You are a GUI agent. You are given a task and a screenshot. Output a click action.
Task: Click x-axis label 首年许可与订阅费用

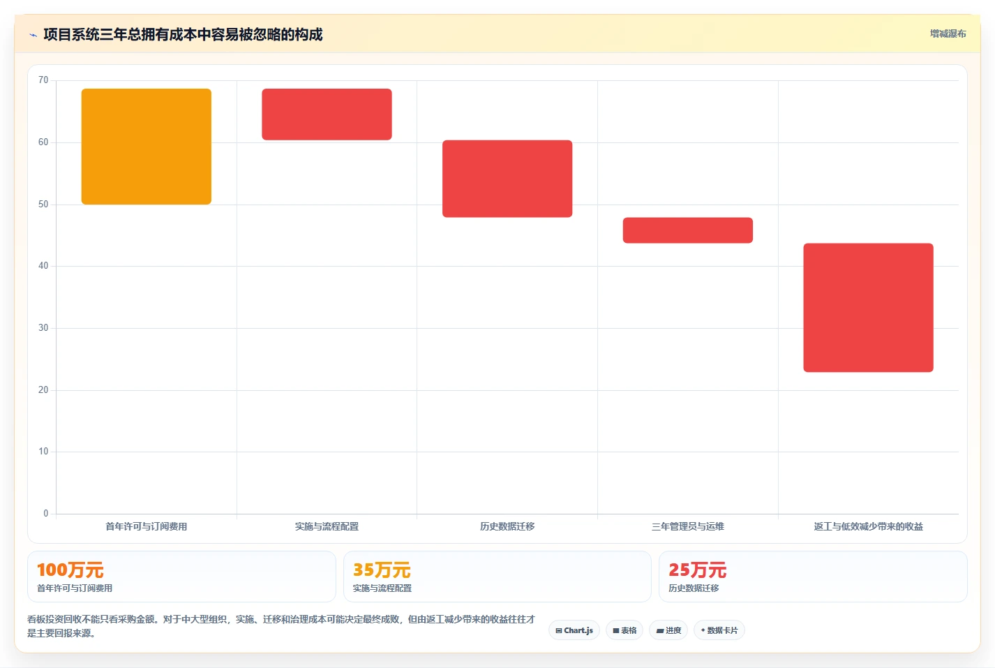coord(147,526)
